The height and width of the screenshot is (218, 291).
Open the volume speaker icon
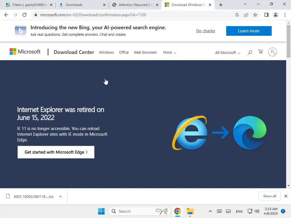(x=257, y=211)
